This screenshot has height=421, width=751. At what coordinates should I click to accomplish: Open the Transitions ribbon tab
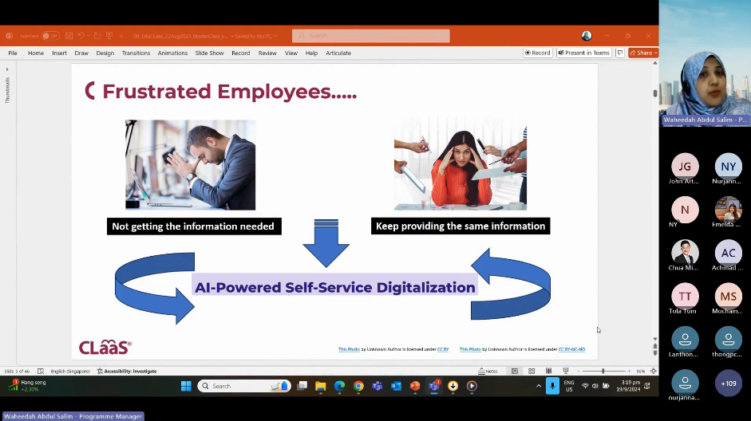click(136, 53)
